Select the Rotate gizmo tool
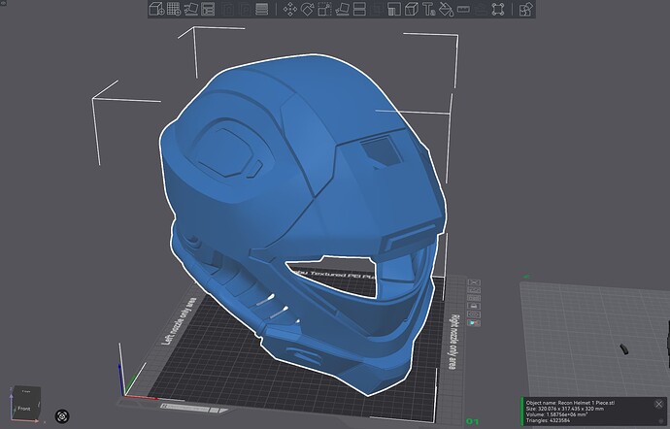 (307, 9)
